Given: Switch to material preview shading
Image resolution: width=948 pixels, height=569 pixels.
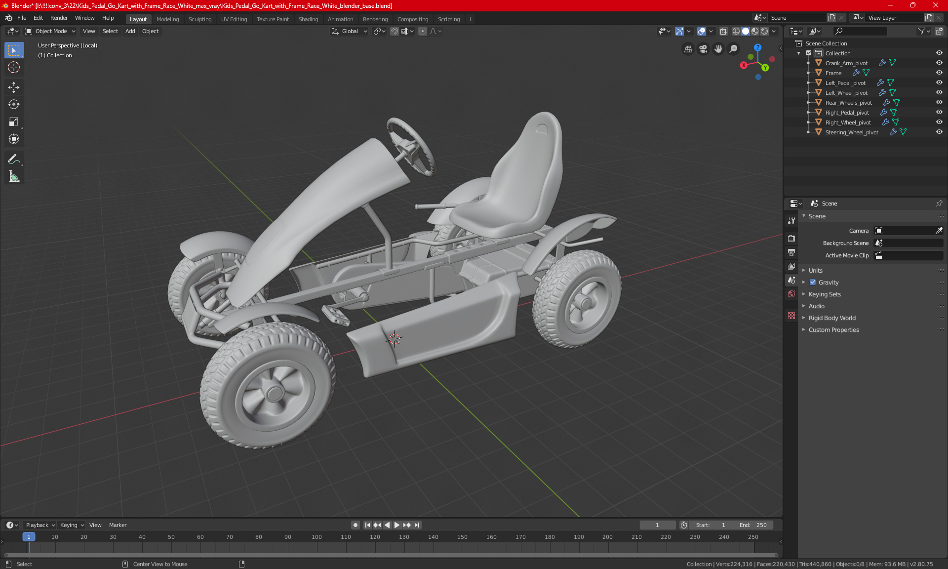Looking at the screenshot, I should pyautogui.click(x=755, y=31).
